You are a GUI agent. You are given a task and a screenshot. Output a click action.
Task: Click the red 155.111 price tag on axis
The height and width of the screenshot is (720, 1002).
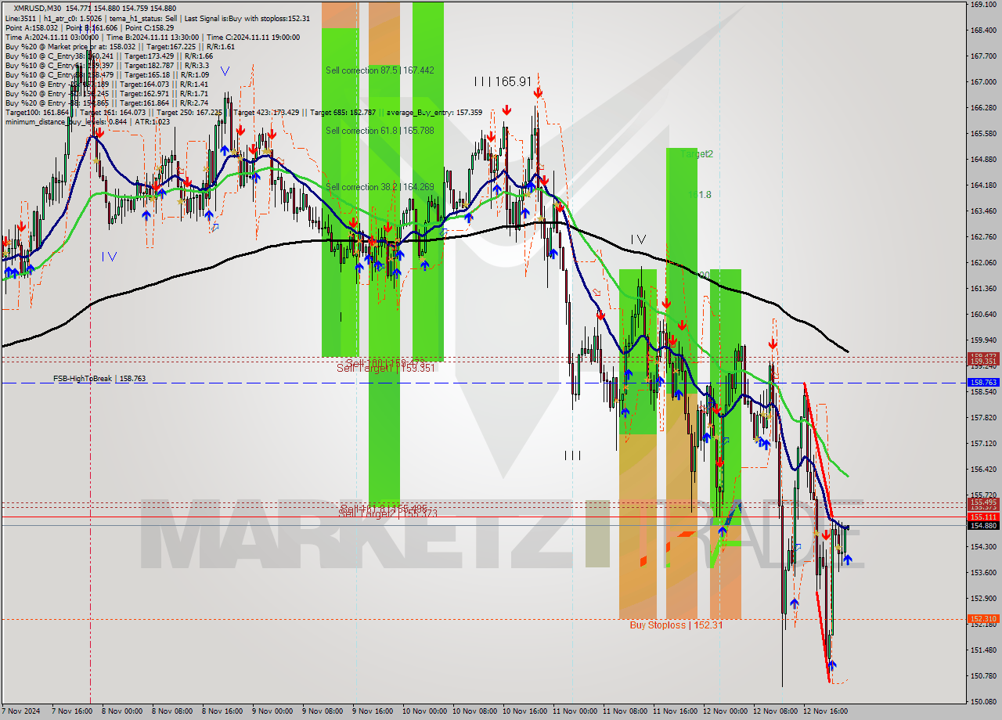(983, 517)
